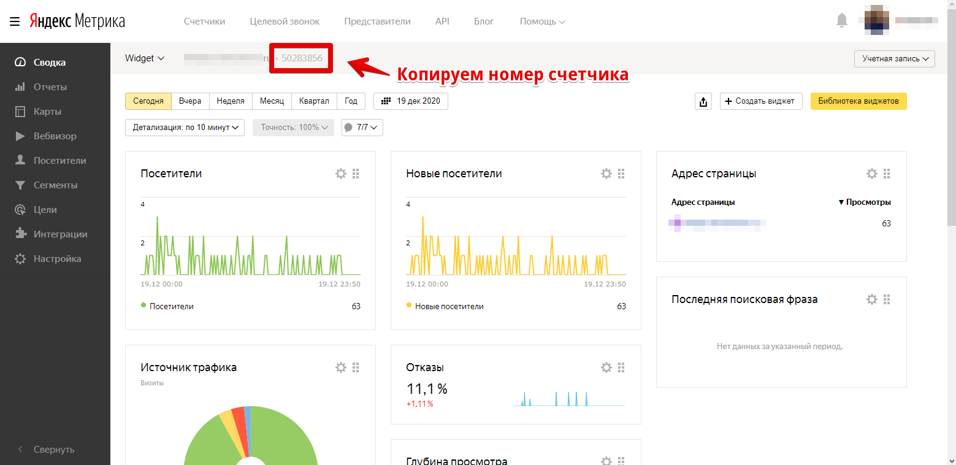This screenshot has width=956, height=465.
Task: Open the user profile avatar
Action: click(877, 21)
